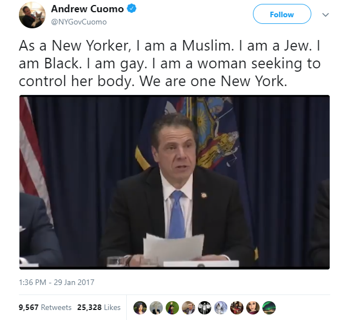The height and width of the screenshot is (320, 343).
Task: Click the Follow button
Action: pyautogui.click(x=282, y=14)
